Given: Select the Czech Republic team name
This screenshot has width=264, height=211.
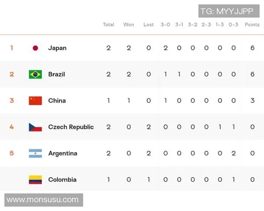Looking at the screenshot, I should click(71, 127).
